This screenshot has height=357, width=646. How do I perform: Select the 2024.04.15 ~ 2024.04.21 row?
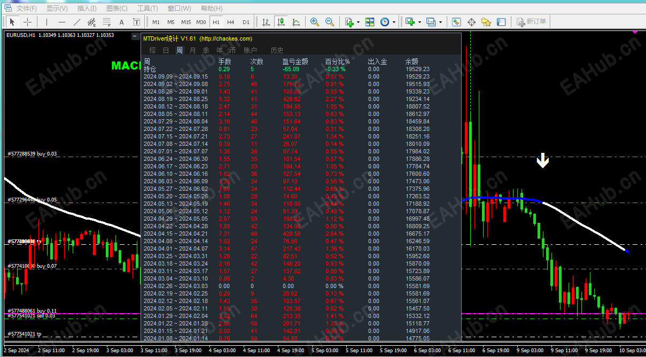click(x=286, y=234)
